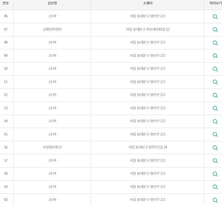Click row number 52
222x205 pixels.
(6, 95)
